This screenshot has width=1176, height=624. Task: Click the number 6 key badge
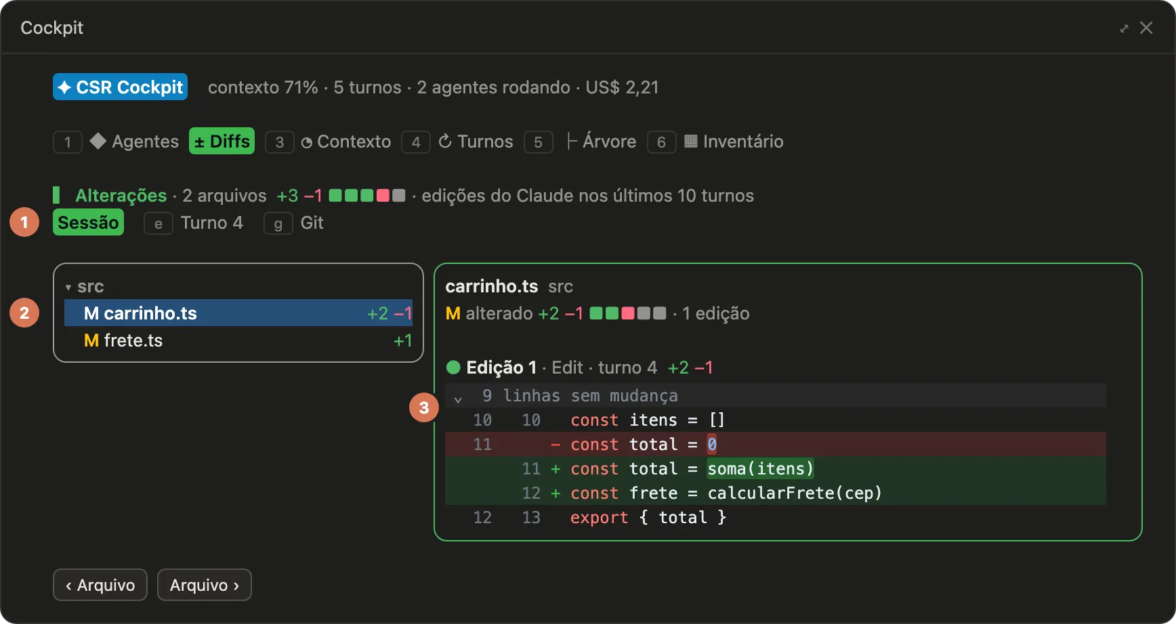[662, 142]
